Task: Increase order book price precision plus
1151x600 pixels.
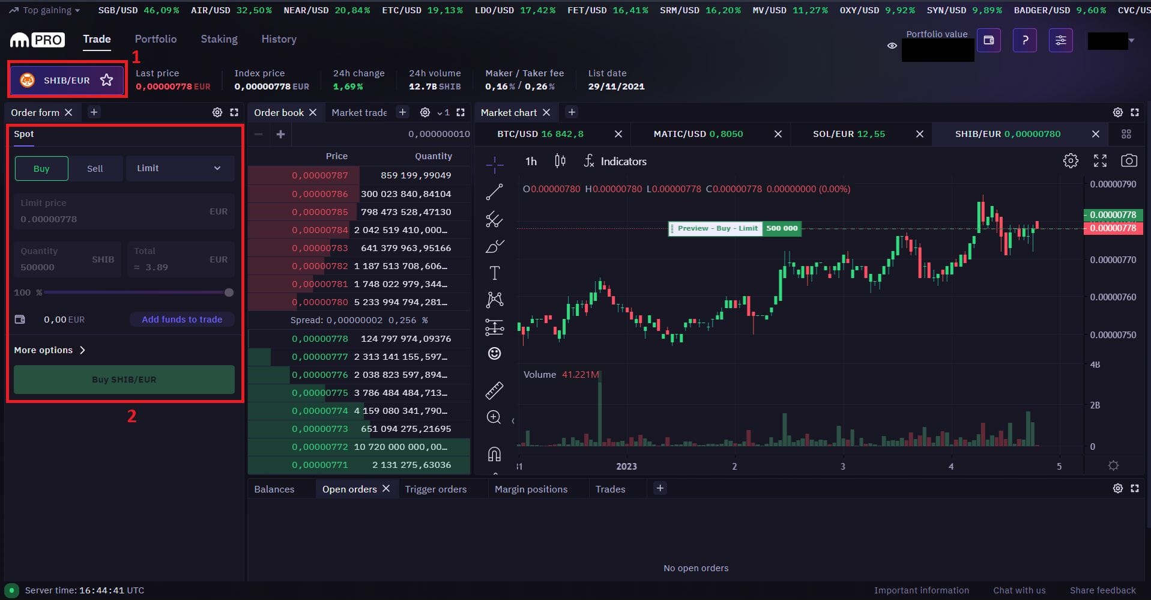Action: click(x=280, y=134)
